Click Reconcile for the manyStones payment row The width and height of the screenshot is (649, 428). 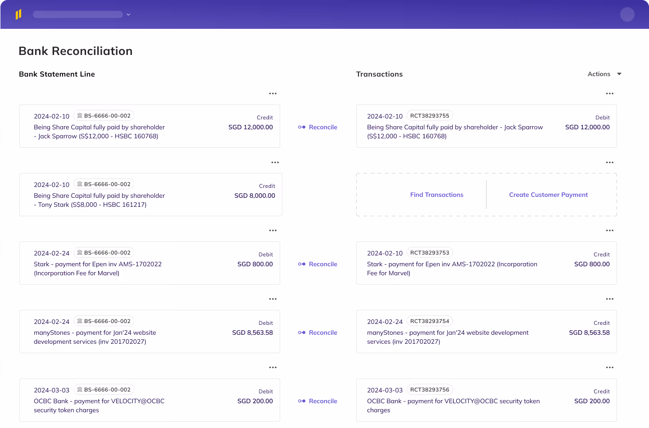(x=323, y=332)
